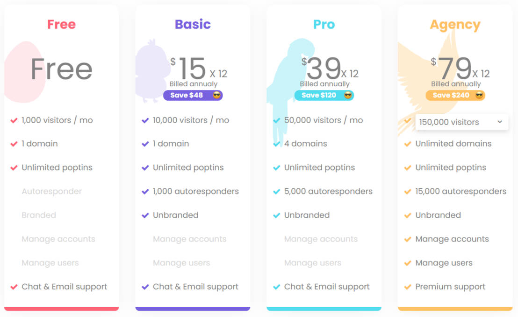Select the Pro plan heading

coord(324,24)
